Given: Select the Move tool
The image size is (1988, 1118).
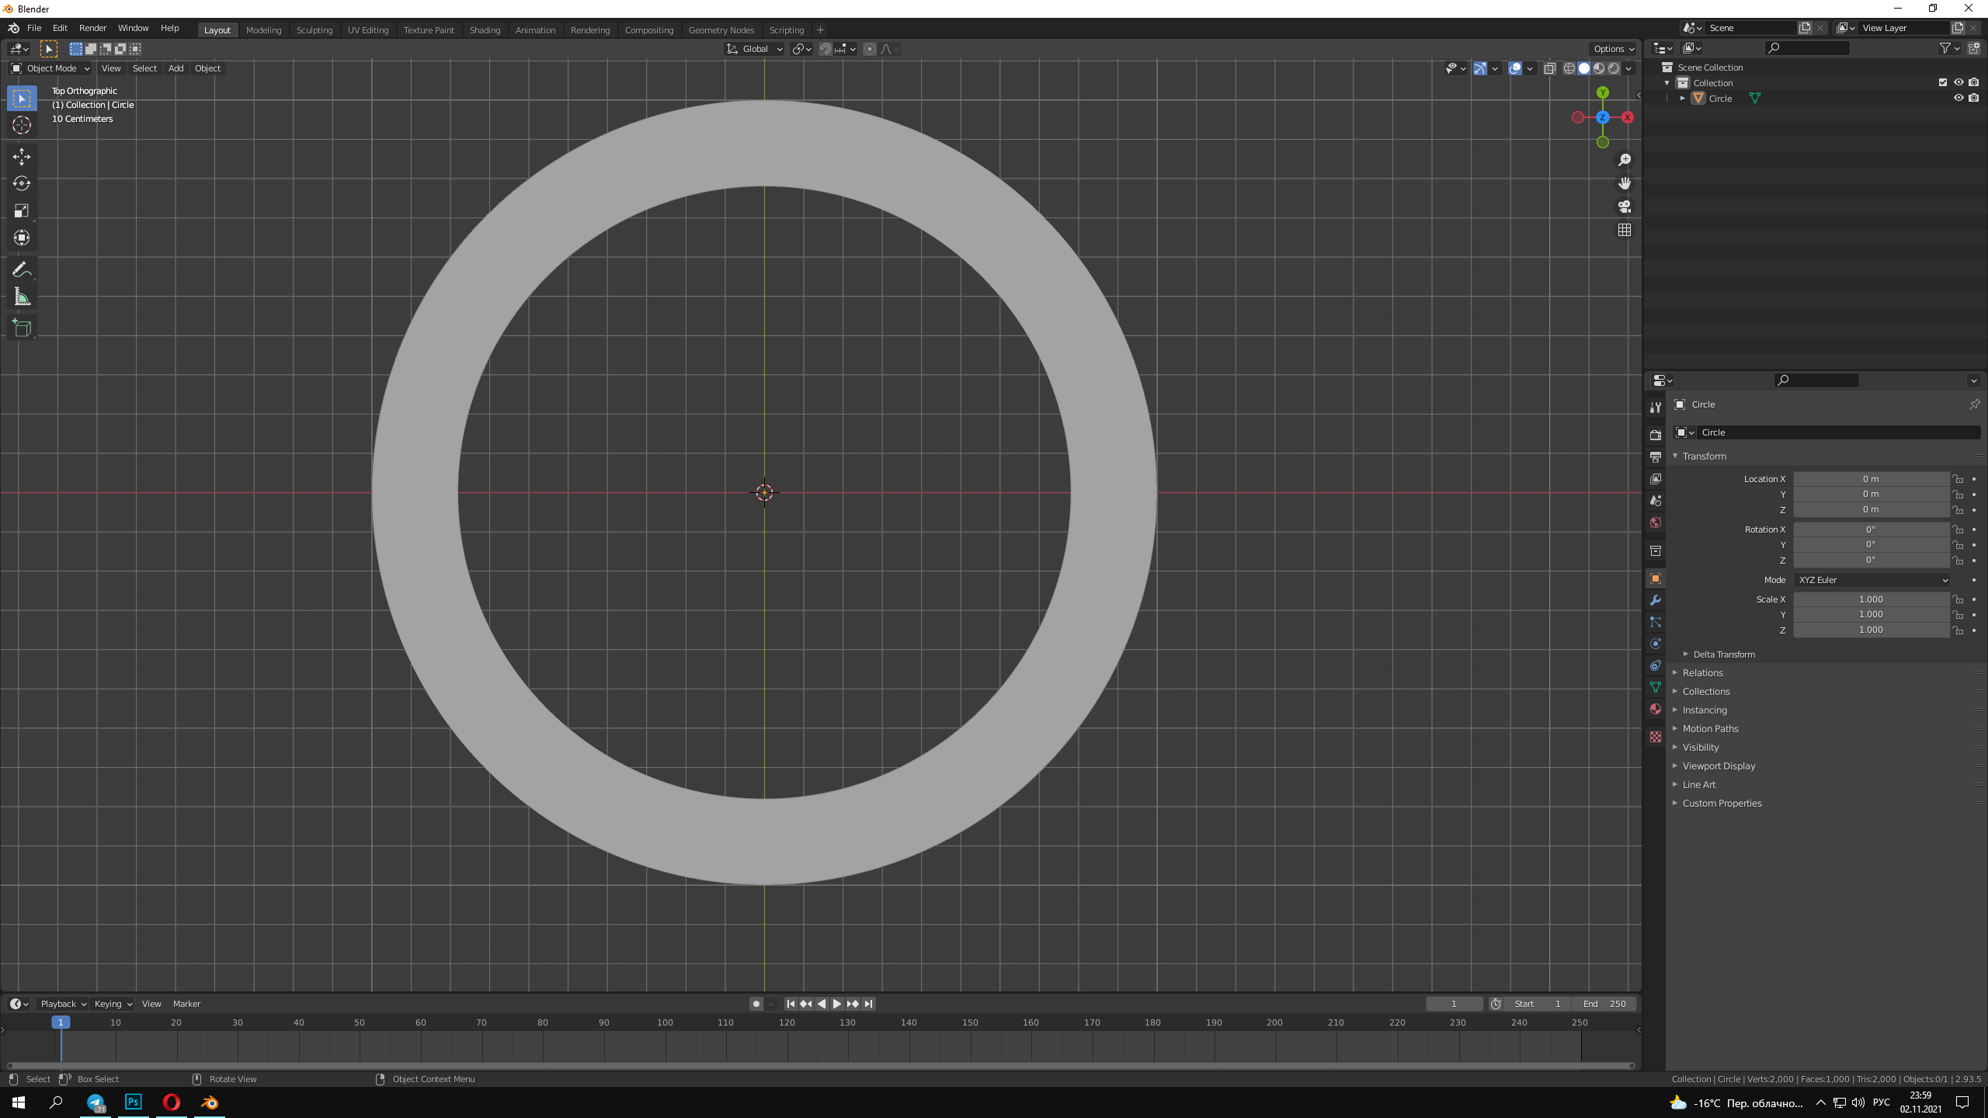Looking at the screenshot, I should pos(22,157).
